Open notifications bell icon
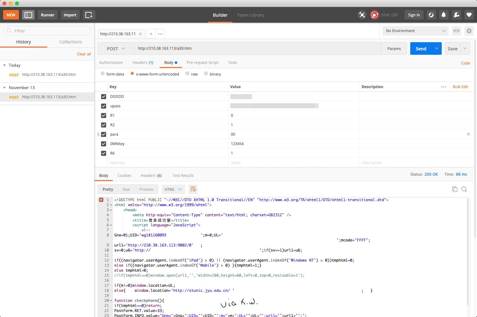Screen dimensions: 477x317 (444, 15)
